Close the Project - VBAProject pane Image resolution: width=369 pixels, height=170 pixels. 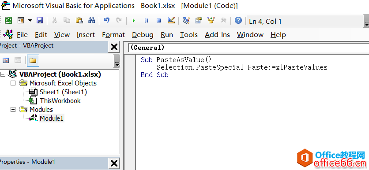(114, 48)
